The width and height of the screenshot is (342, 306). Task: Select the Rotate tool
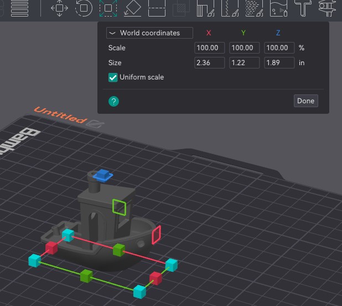pyautogui.click(x=84, y=8)
